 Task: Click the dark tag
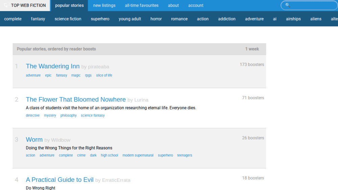[93, 155]
